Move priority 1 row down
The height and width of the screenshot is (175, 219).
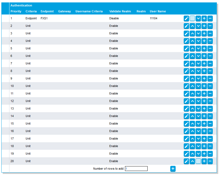coord(198,19)
